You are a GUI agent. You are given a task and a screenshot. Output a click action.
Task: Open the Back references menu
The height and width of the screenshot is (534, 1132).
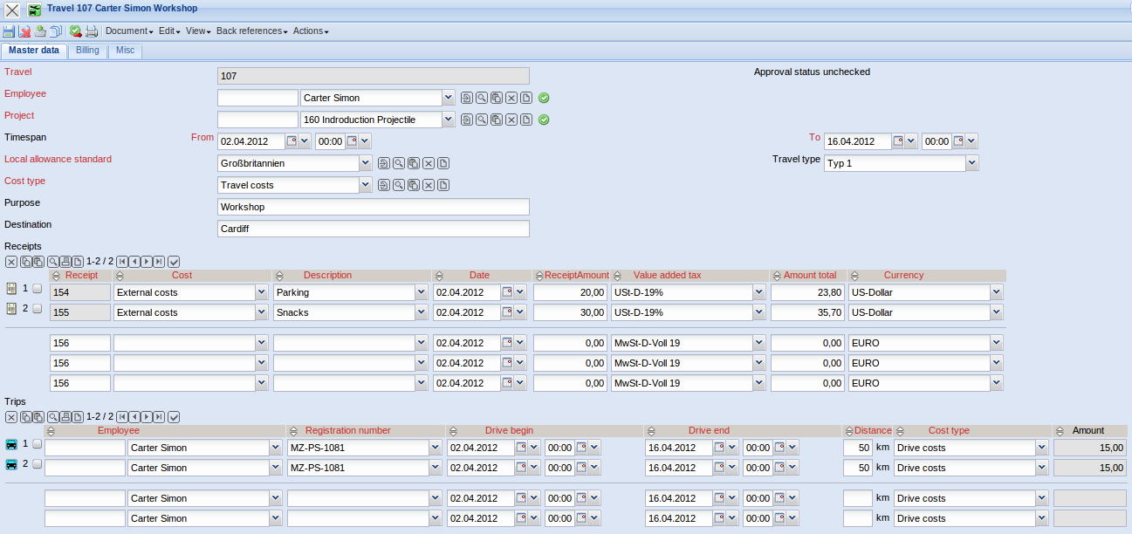pos(251,31)
